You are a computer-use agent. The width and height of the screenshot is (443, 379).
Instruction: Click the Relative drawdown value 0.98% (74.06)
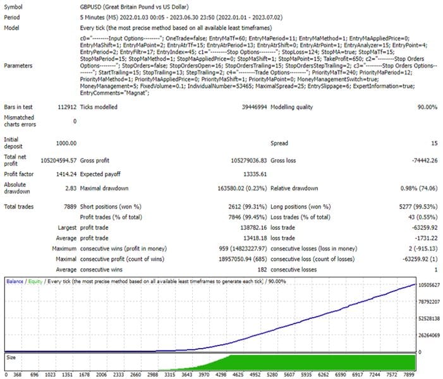419,188
